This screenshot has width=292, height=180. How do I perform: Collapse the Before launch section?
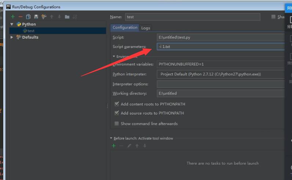[x=111, y=138]
